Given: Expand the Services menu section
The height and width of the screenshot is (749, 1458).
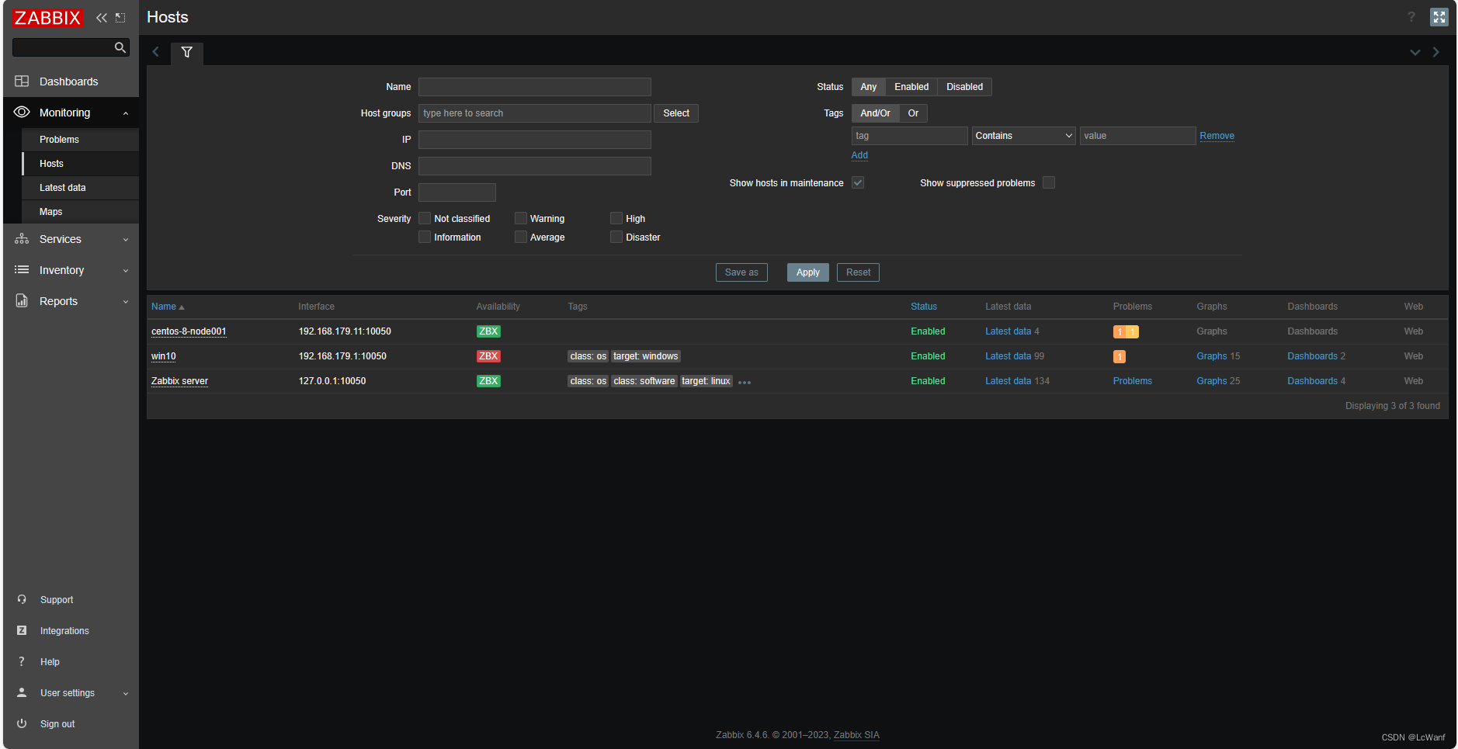Looking at the screenshot, I should tap(126, 240).
